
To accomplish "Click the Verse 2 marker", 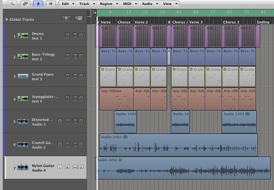I will [x=141, y=22].
